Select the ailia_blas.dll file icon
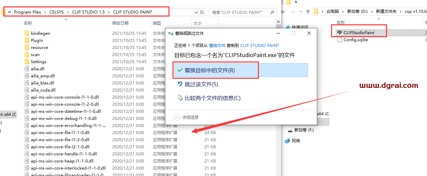 [x=27, y=83]
